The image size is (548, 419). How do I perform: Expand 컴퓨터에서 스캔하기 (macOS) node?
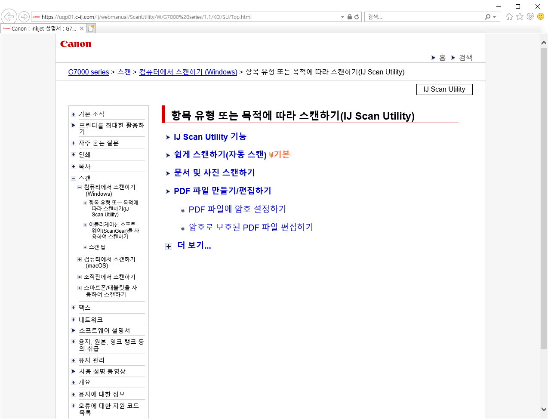[80, 259]
